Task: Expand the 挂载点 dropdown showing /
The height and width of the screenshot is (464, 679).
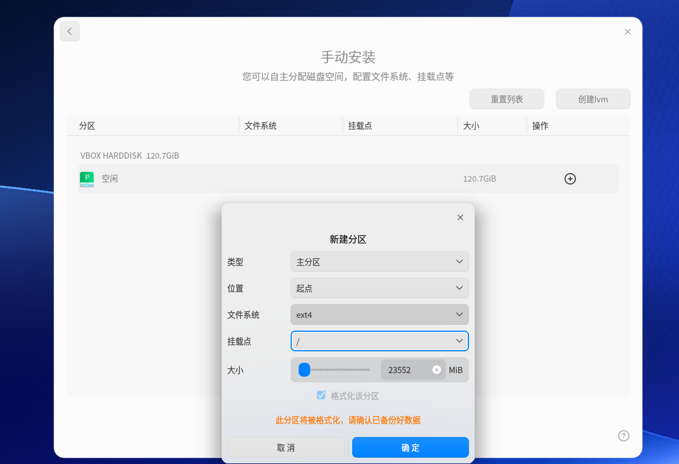Action: [x=379, y=341]
